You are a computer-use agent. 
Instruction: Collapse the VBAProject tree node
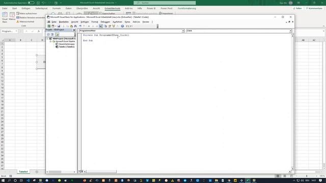[x=47, y=39]
